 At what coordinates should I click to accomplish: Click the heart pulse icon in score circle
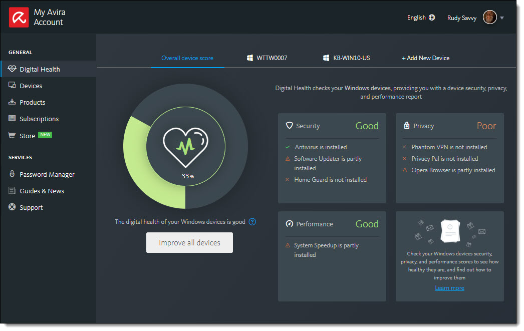(185, 147)
